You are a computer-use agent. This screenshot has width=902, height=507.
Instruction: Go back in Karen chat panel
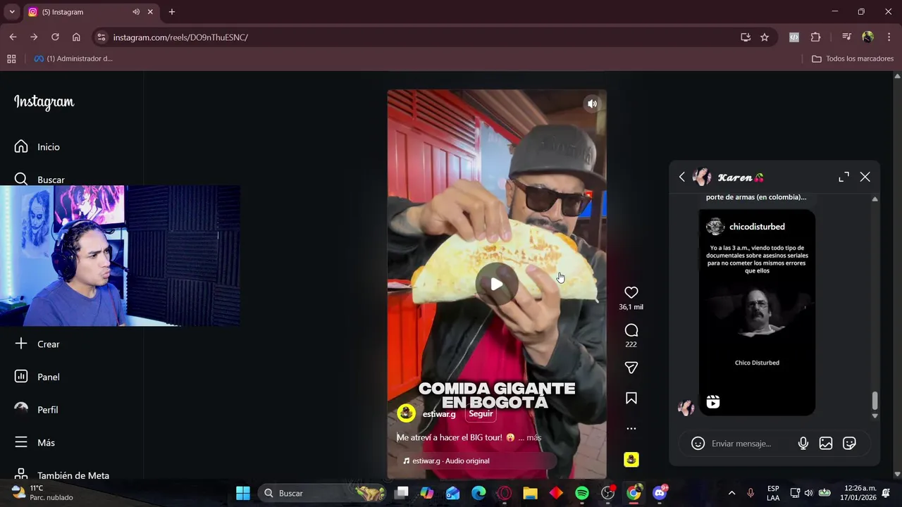pos(681,177)
